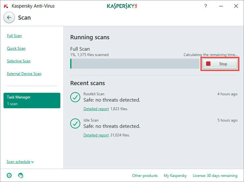
Task: Click "1%, 1,375 files scanned" text
Action: point(89,55)
